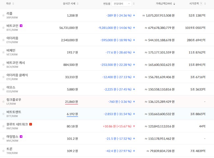Image resolution: width=214 pixels, height=158 pixels.
Task: Favorite the 이오스 EOS/KRW star
Action: pyautogui.click(x=3, y=89)
